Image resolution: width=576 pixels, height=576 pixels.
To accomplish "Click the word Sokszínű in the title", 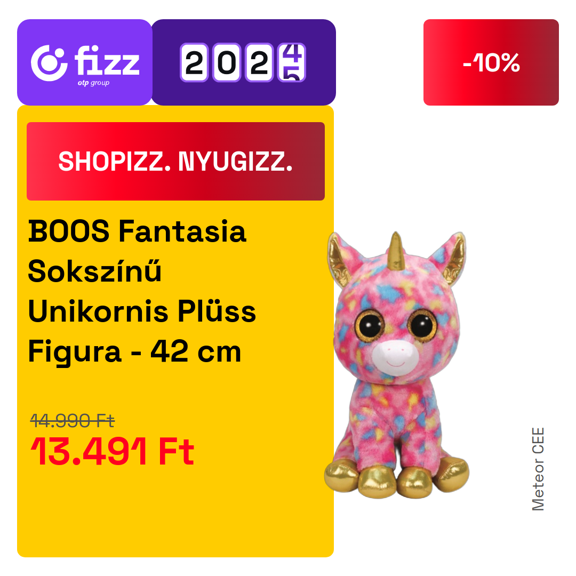I will 95,271.
